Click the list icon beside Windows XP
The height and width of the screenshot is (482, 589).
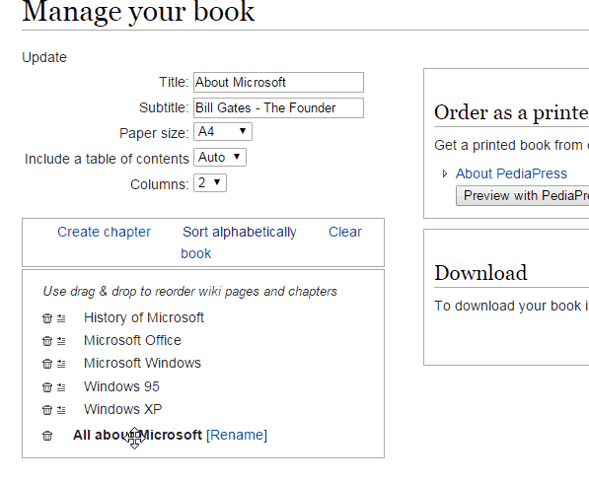[61, 410]
